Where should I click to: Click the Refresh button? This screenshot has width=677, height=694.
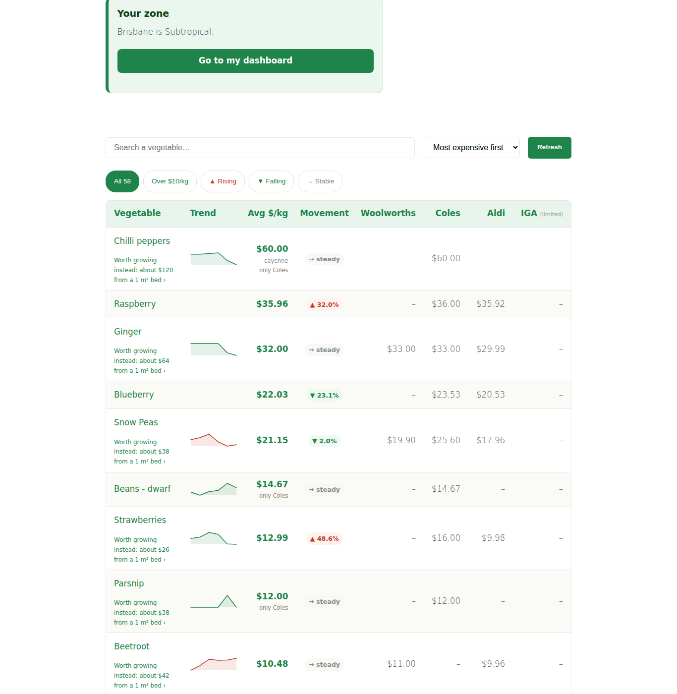click(550, 148)
